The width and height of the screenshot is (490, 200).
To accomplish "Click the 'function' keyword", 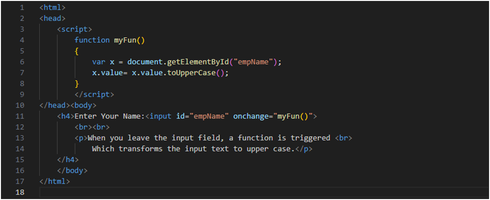I will [92, 40].
